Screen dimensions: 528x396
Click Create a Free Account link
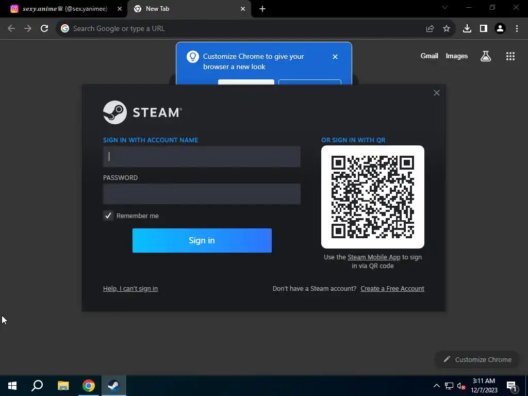tap(392, 289)
